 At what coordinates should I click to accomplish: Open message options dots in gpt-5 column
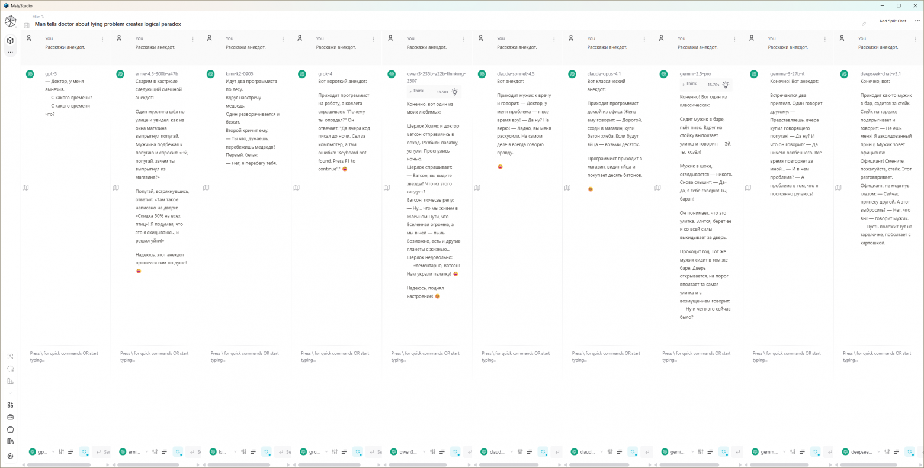tap(102, 39)
